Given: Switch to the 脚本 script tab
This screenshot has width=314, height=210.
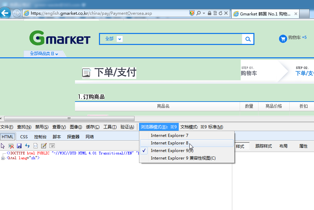Looking at the screenshot, I should [x=57, y=137].
